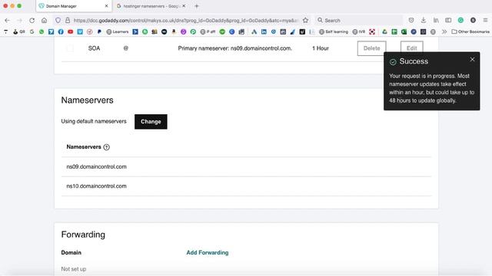Reload the page with refresh icon

[32, 21]
